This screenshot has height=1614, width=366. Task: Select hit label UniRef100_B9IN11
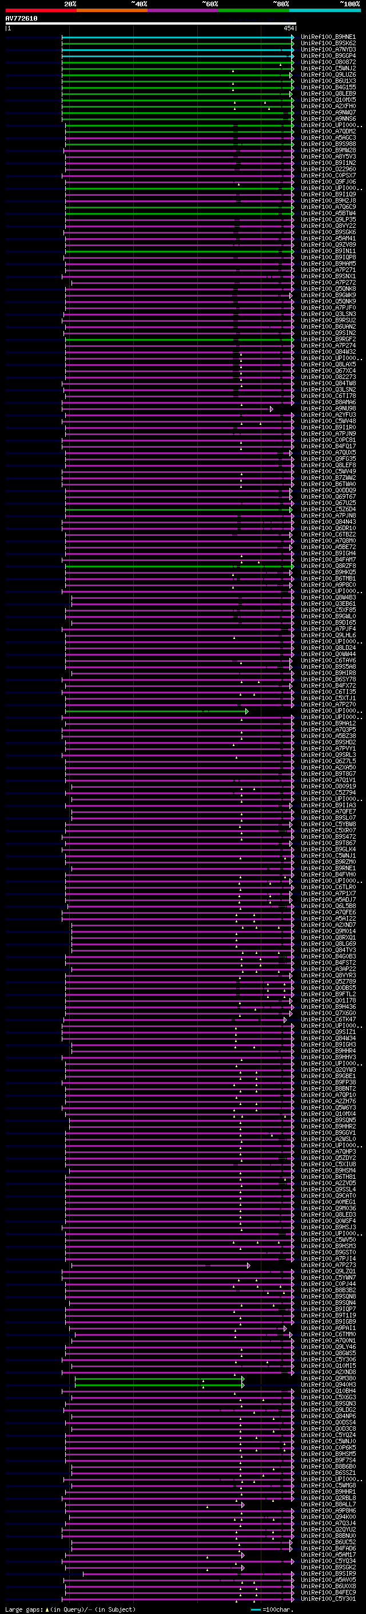328,251
